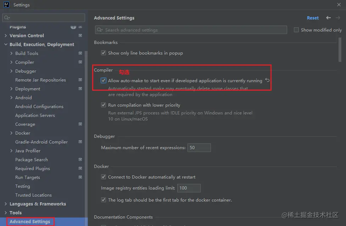Image resolution: width=346 pixels, height=226 pixels.
Task: Open Trusted Locations settings page
Action: click(x=33, y=195)
